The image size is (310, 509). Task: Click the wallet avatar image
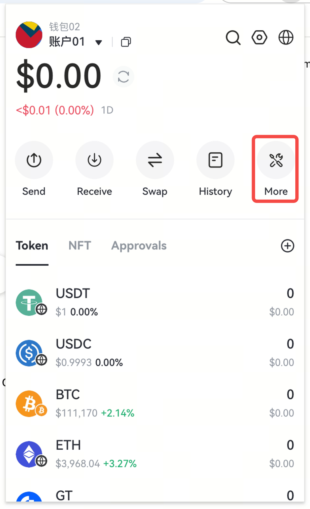click(x=29, y=35)
